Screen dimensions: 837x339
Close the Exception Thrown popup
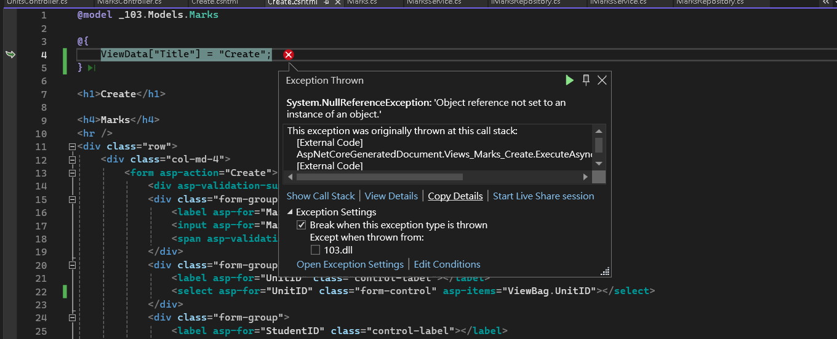(602, 80)
